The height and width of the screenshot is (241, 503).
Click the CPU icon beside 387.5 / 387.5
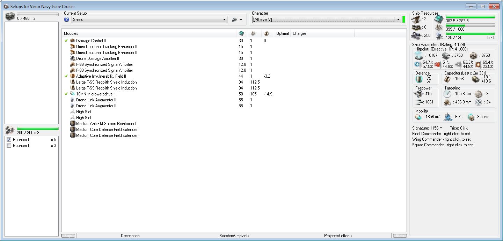coord(439,19)
